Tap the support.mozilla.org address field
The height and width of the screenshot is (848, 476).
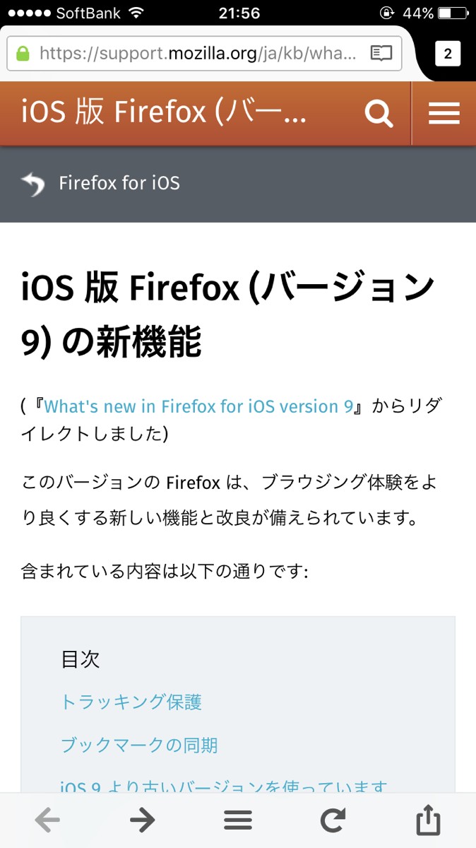click(198, 54)
